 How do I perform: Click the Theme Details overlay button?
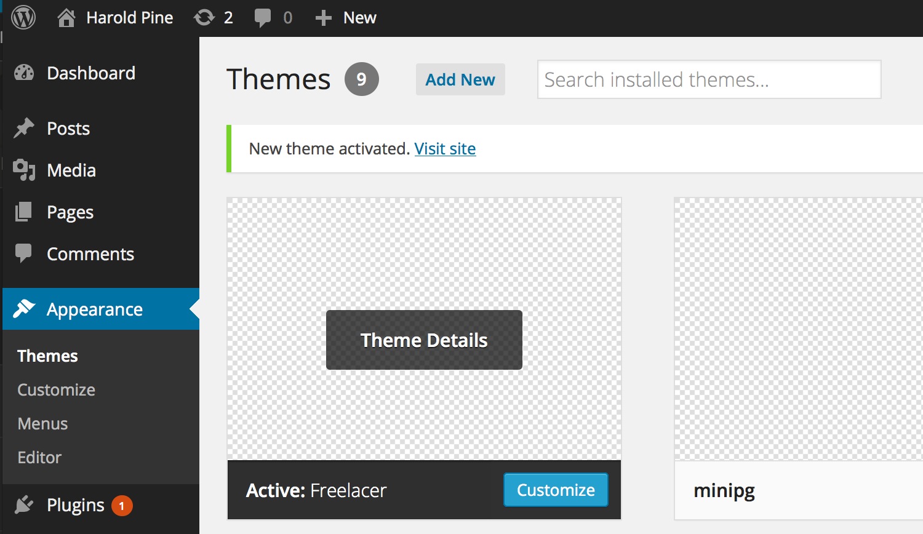pyautogui.click(x=424, y=340)
